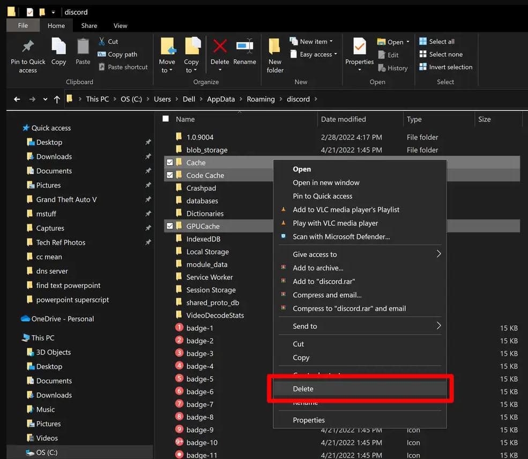Click AppData in the address breadcrumb

point(220,99)
